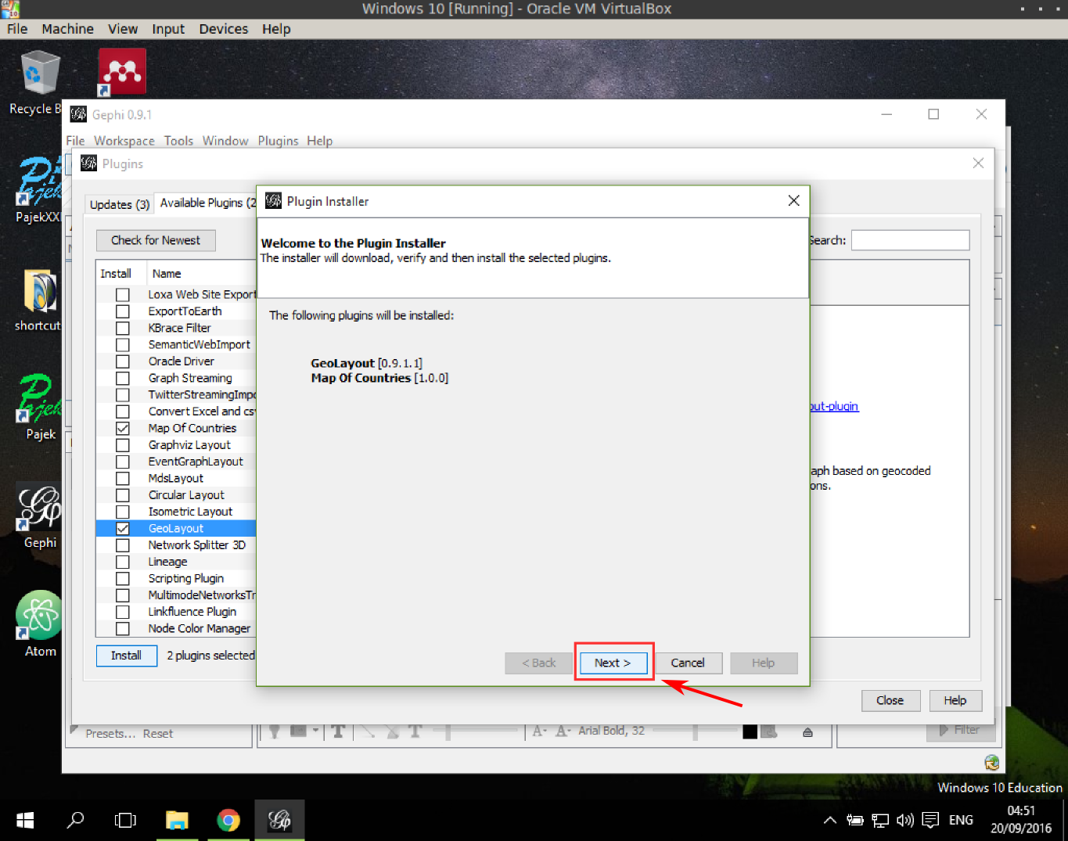Image resolution: width=1068 pixels, height=841 pixels.
Task: Check the Graph Streaming plugin checkbox
Action: [123, 378]
